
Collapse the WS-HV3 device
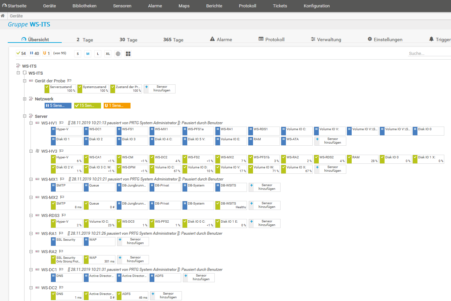point(31,151)
